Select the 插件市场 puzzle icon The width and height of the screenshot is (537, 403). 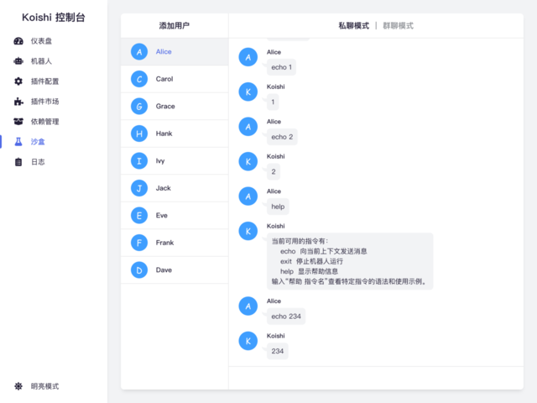pyautogui.click(x=19, y=102)
